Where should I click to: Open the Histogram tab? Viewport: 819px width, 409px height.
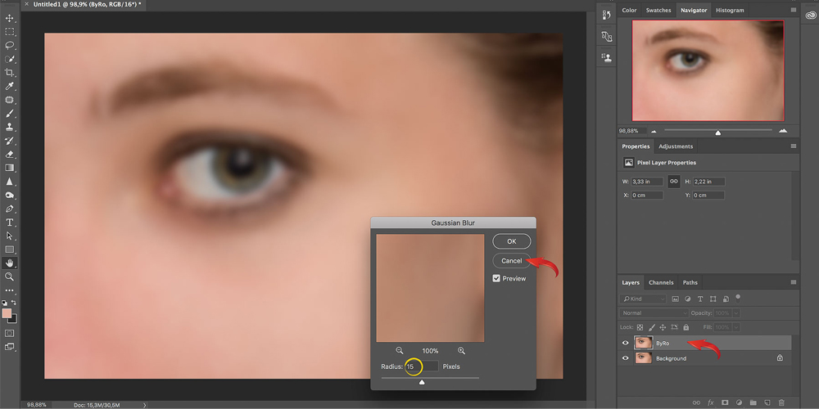730,10
